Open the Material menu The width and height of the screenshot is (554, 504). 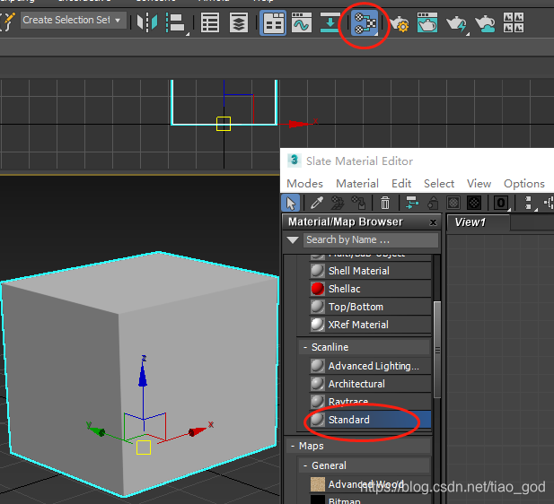click(x=357, y=184)
